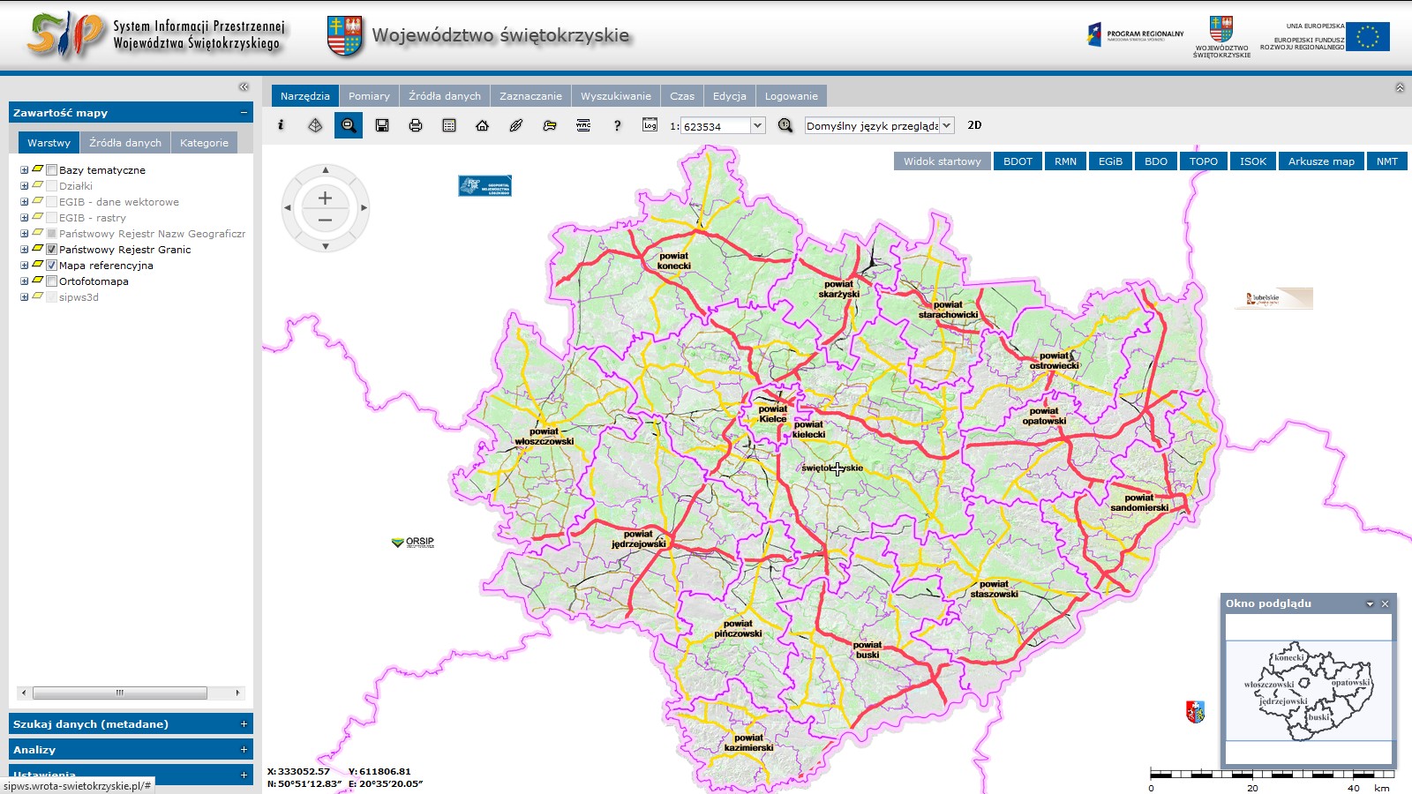Activate the zoom magnifier tool
Image resolution: width=1412 pixels, height=794 pixels.
(349, 125)
